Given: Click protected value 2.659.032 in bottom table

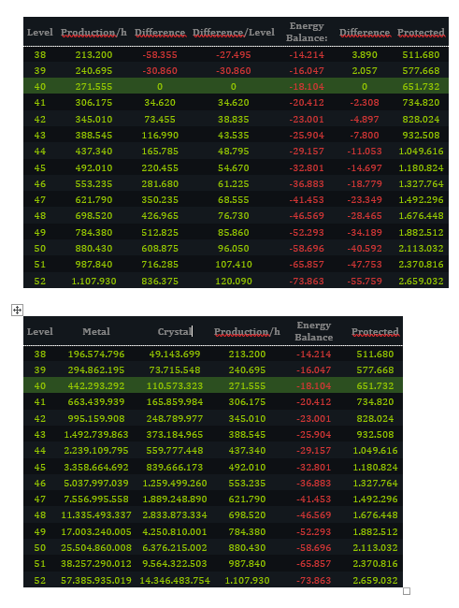Looking at the screenshot, I should click(x=375, y=581).
